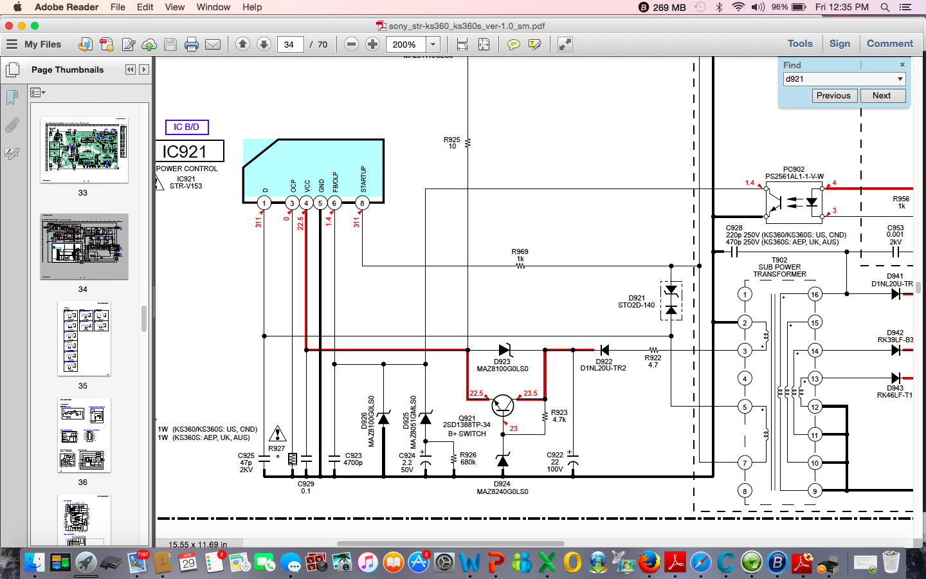Collapse the navigation pane with double arrows
Viewport: 926px width, 579px height.
tap(131, 69)
